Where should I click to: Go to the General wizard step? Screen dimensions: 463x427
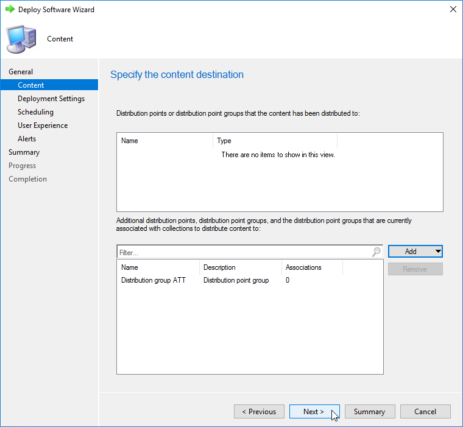click(21, 72)
